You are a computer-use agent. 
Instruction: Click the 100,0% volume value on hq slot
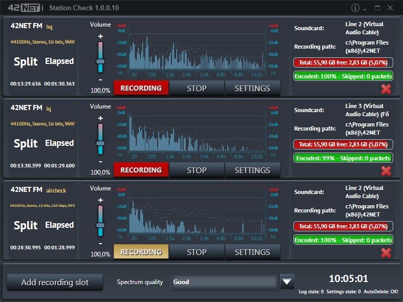point(100,91)
